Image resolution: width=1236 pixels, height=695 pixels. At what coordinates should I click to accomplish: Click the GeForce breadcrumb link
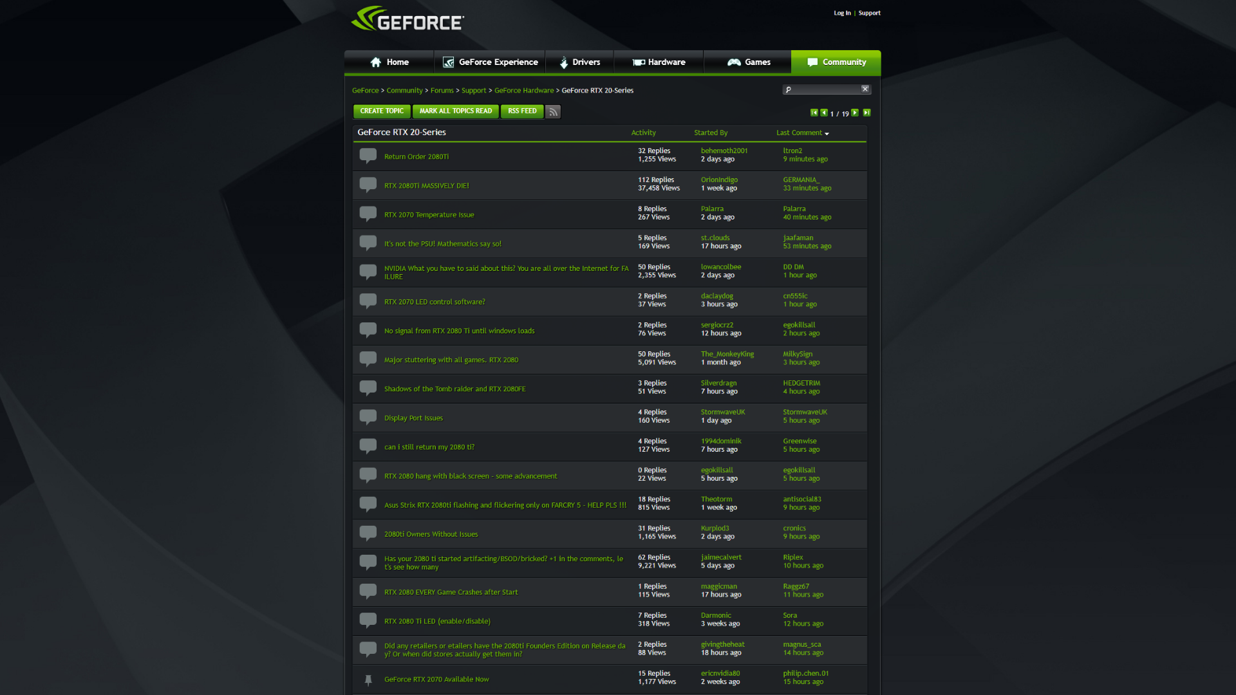[x=365, y=91]
